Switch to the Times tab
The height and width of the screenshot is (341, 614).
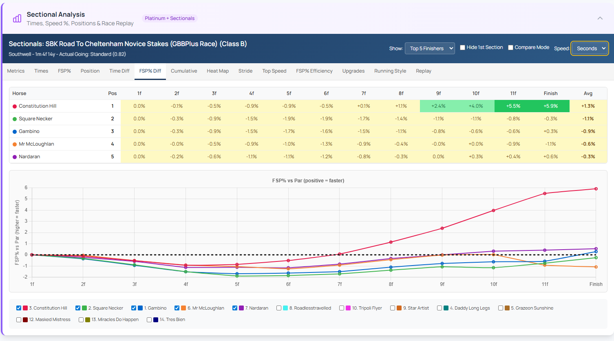click(41, 71)
